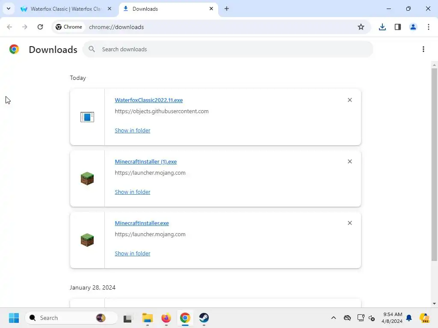Viewport: 438px width, 328px height.
Task: Click the Chrome taskbar icon
Action: coord(185,318)
